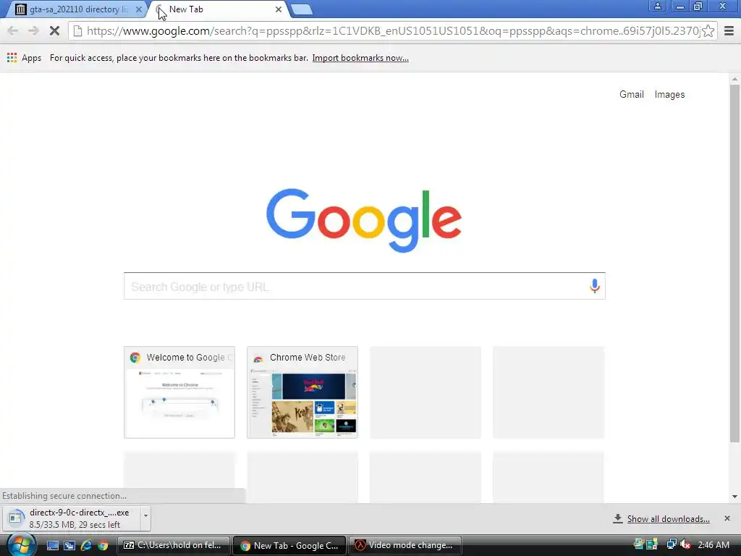Launch Internet Explorer from quick launch
741x556 pixels.
click(86, 546)
